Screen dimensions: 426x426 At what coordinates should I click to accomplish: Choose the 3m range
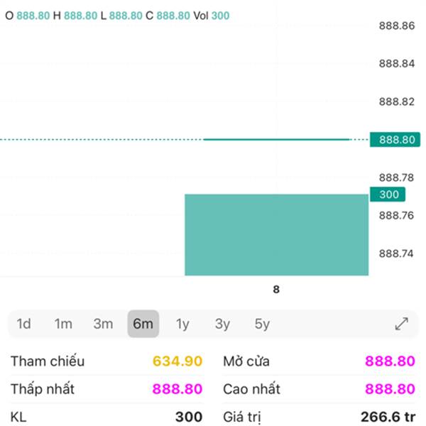pyautogui.click(x=103, y=324)
